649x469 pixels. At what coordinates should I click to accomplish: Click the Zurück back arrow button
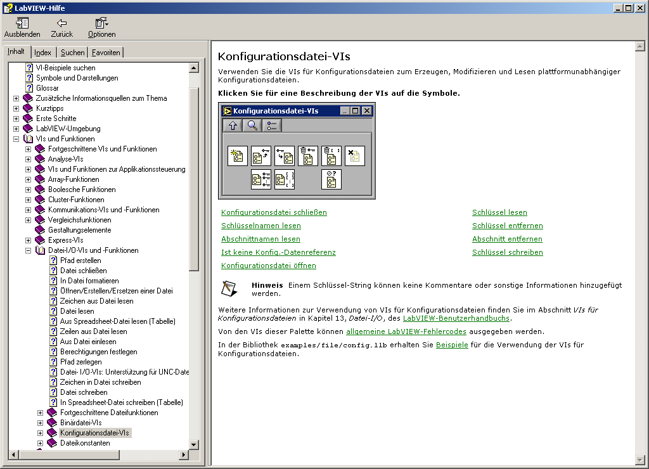(61, 27)
